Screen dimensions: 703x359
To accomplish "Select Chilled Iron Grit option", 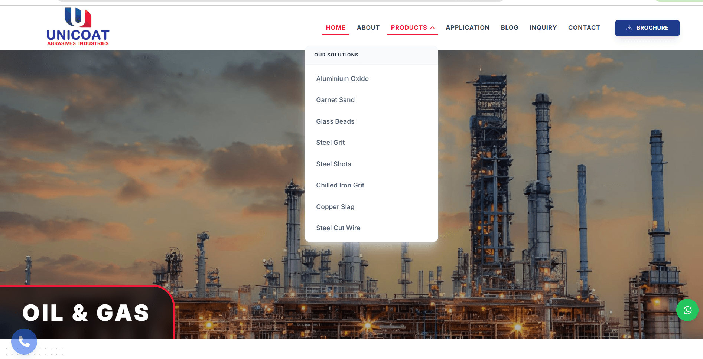I will 340,185.
